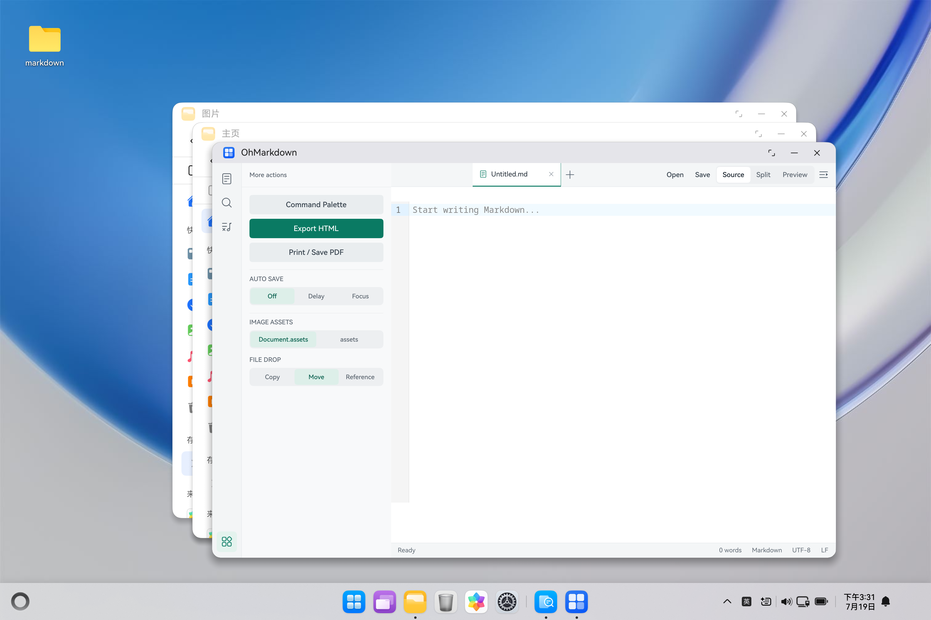Click the LF line ending status entry

point(824,550)
